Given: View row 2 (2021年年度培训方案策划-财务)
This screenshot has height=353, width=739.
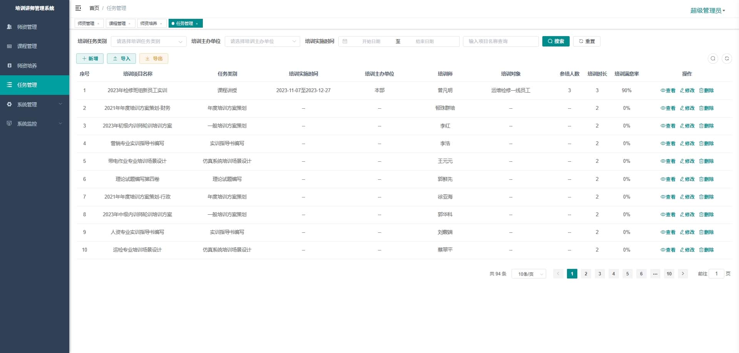Looking at the screenshot, I should (x=668, y=108).
